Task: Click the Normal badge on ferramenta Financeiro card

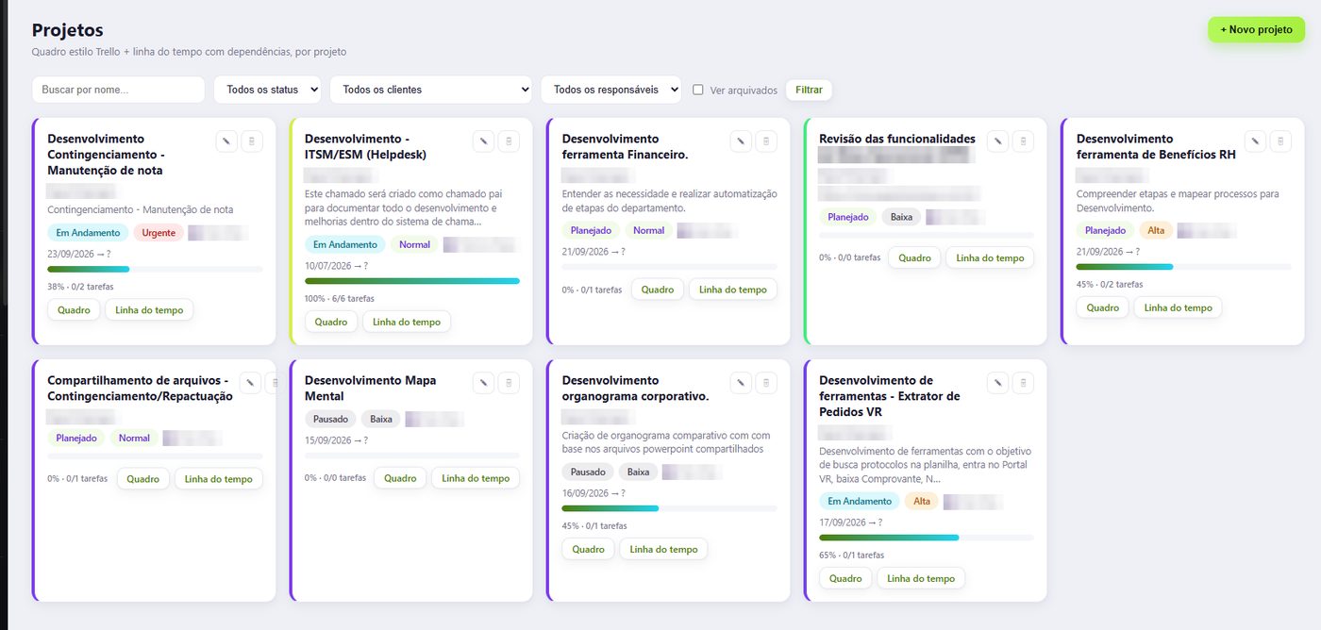Action: point(648,230)
